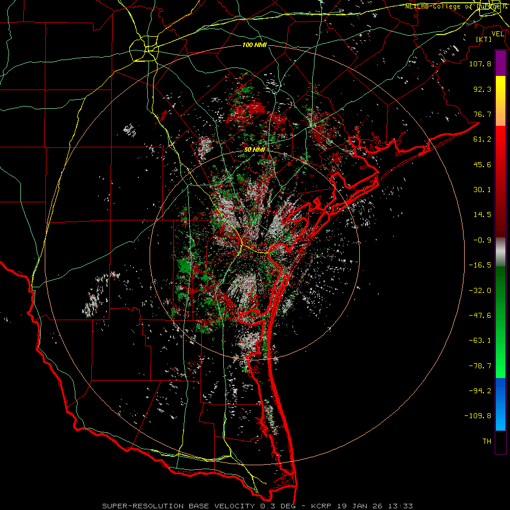Image resolution: width=510 pixels, height=510 pixels.
Task: Click the 61.2 legend value
Action: 482,139
